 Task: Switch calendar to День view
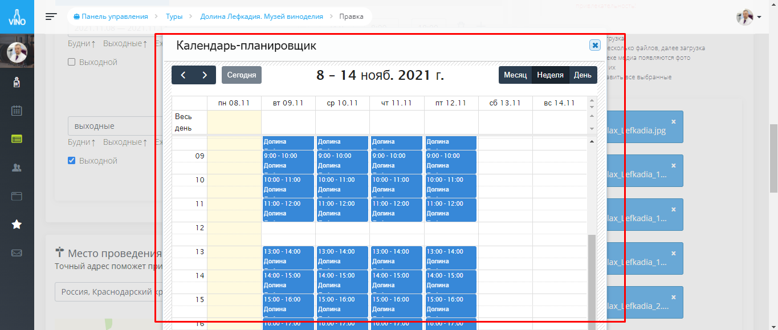click(x=583, y=75)
